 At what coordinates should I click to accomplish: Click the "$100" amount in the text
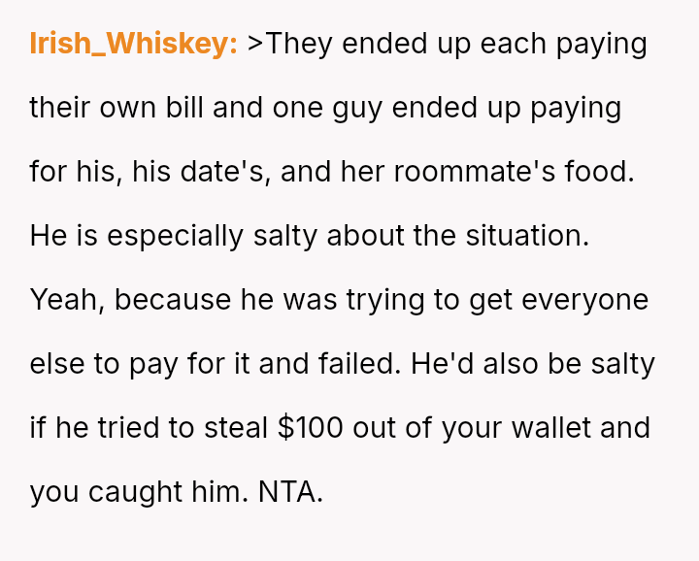click(310, 427)
